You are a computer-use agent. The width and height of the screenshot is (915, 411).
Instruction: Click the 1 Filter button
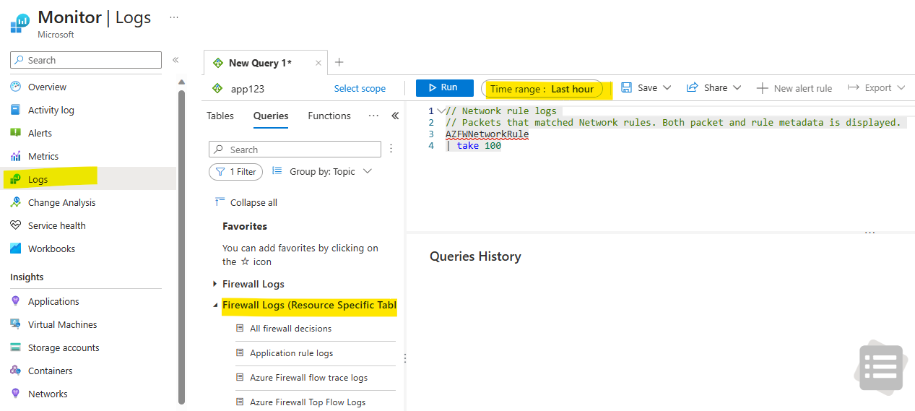click(x=235, y=172)
